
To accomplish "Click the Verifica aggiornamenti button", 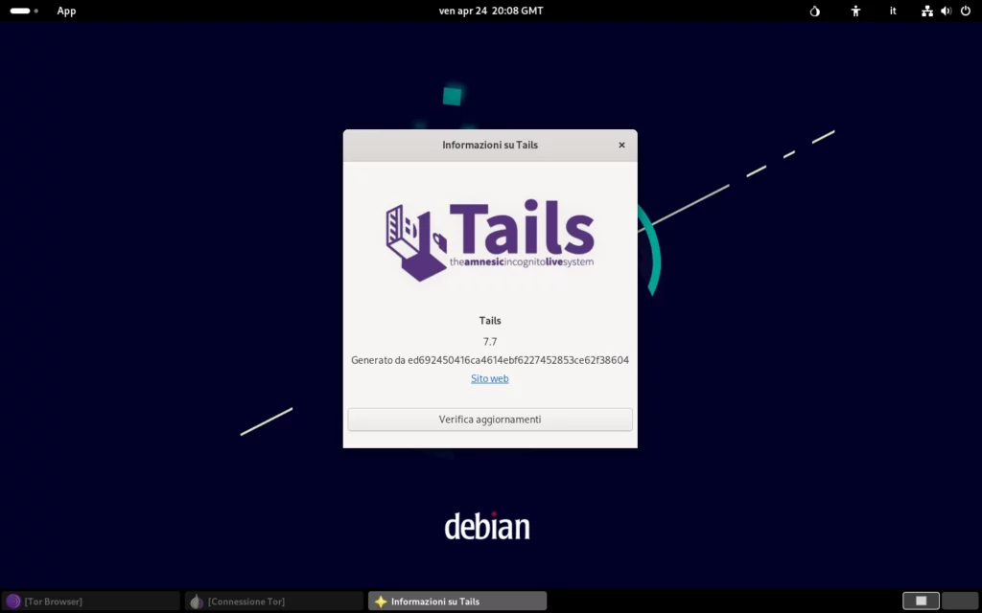I will [x=490, y=419].
